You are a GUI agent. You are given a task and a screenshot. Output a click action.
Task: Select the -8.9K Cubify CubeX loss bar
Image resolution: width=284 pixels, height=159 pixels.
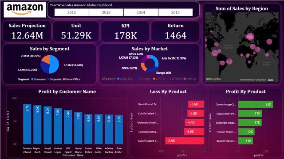pos(185,141)
